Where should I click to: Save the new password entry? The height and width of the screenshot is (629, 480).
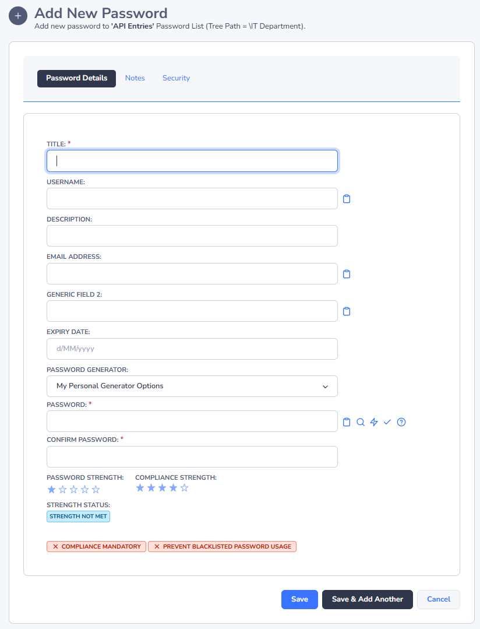tap(299, 599)
